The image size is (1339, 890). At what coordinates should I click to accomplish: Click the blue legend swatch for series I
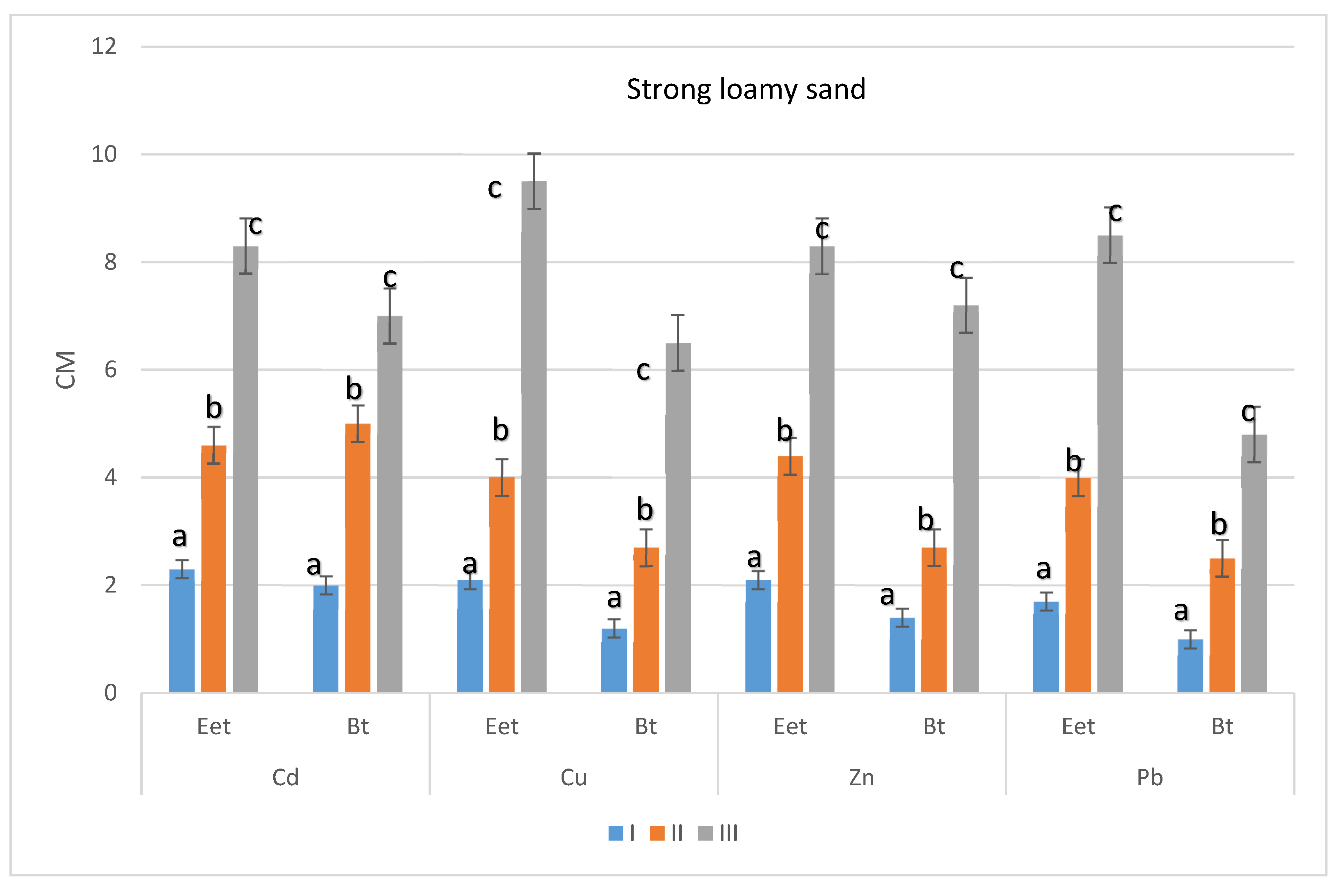point(616,833)
